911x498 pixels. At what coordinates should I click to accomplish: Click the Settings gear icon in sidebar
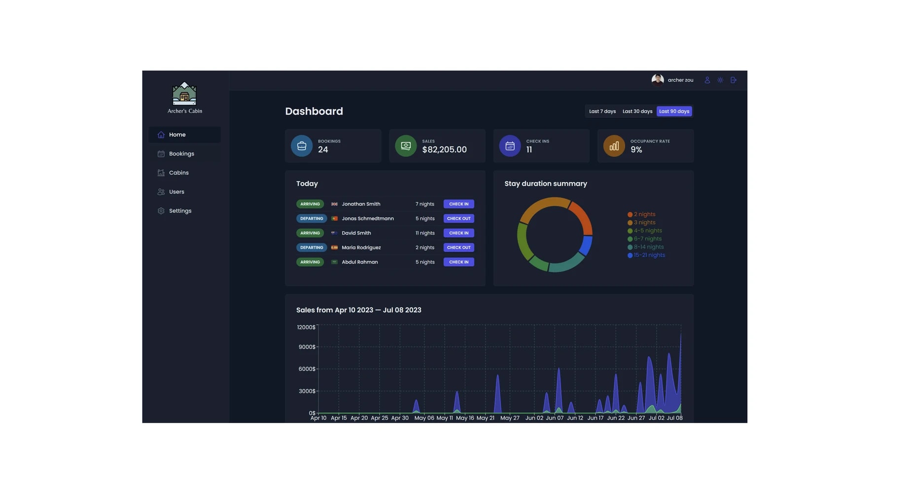pos(161,211)
